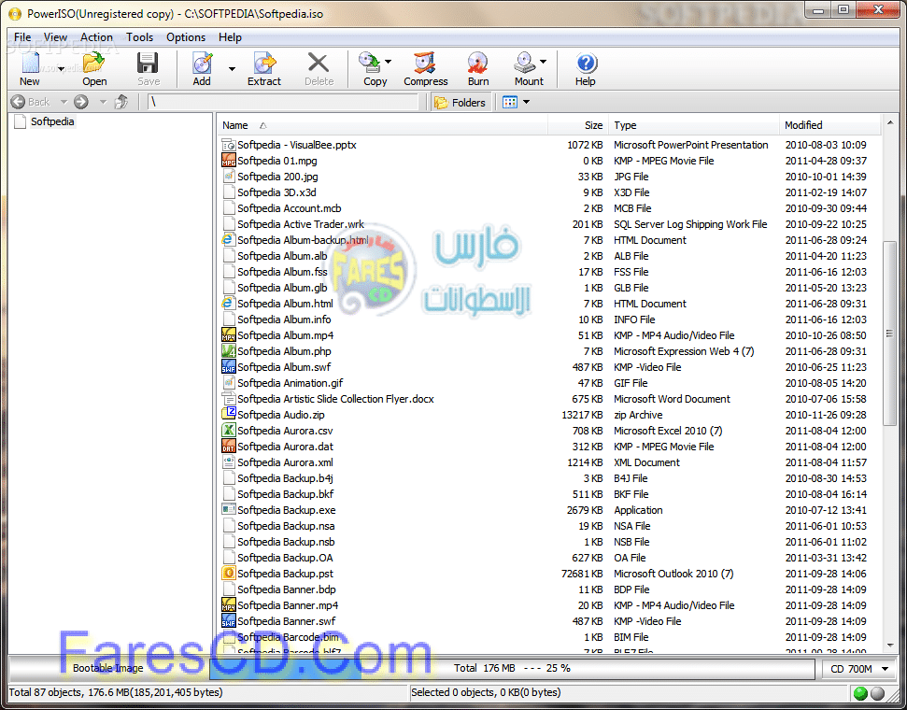Screen dimensions: 907x710
Task: Click the green status light icon
Action: click(x=860, y=692)
